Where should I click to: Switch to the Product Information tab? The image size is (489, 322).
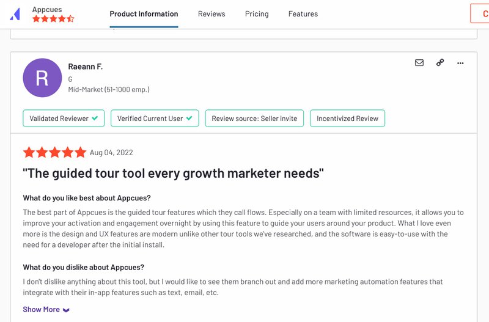tap(144, 14)
